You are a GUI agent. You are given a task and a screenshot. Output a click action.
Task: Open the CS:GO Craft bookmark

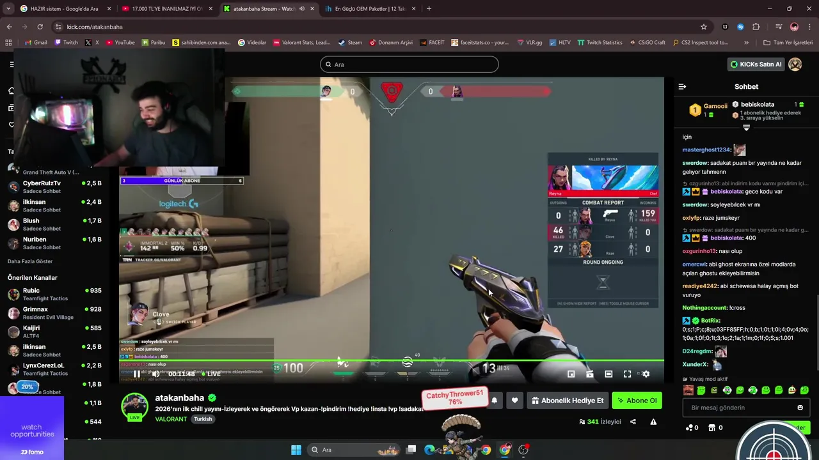point(647,43)
